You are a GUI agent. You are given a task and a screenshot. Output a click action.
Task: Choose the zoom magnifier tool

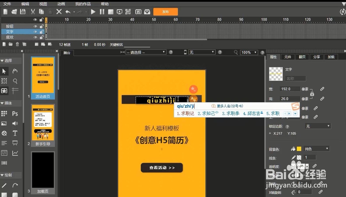15,81
